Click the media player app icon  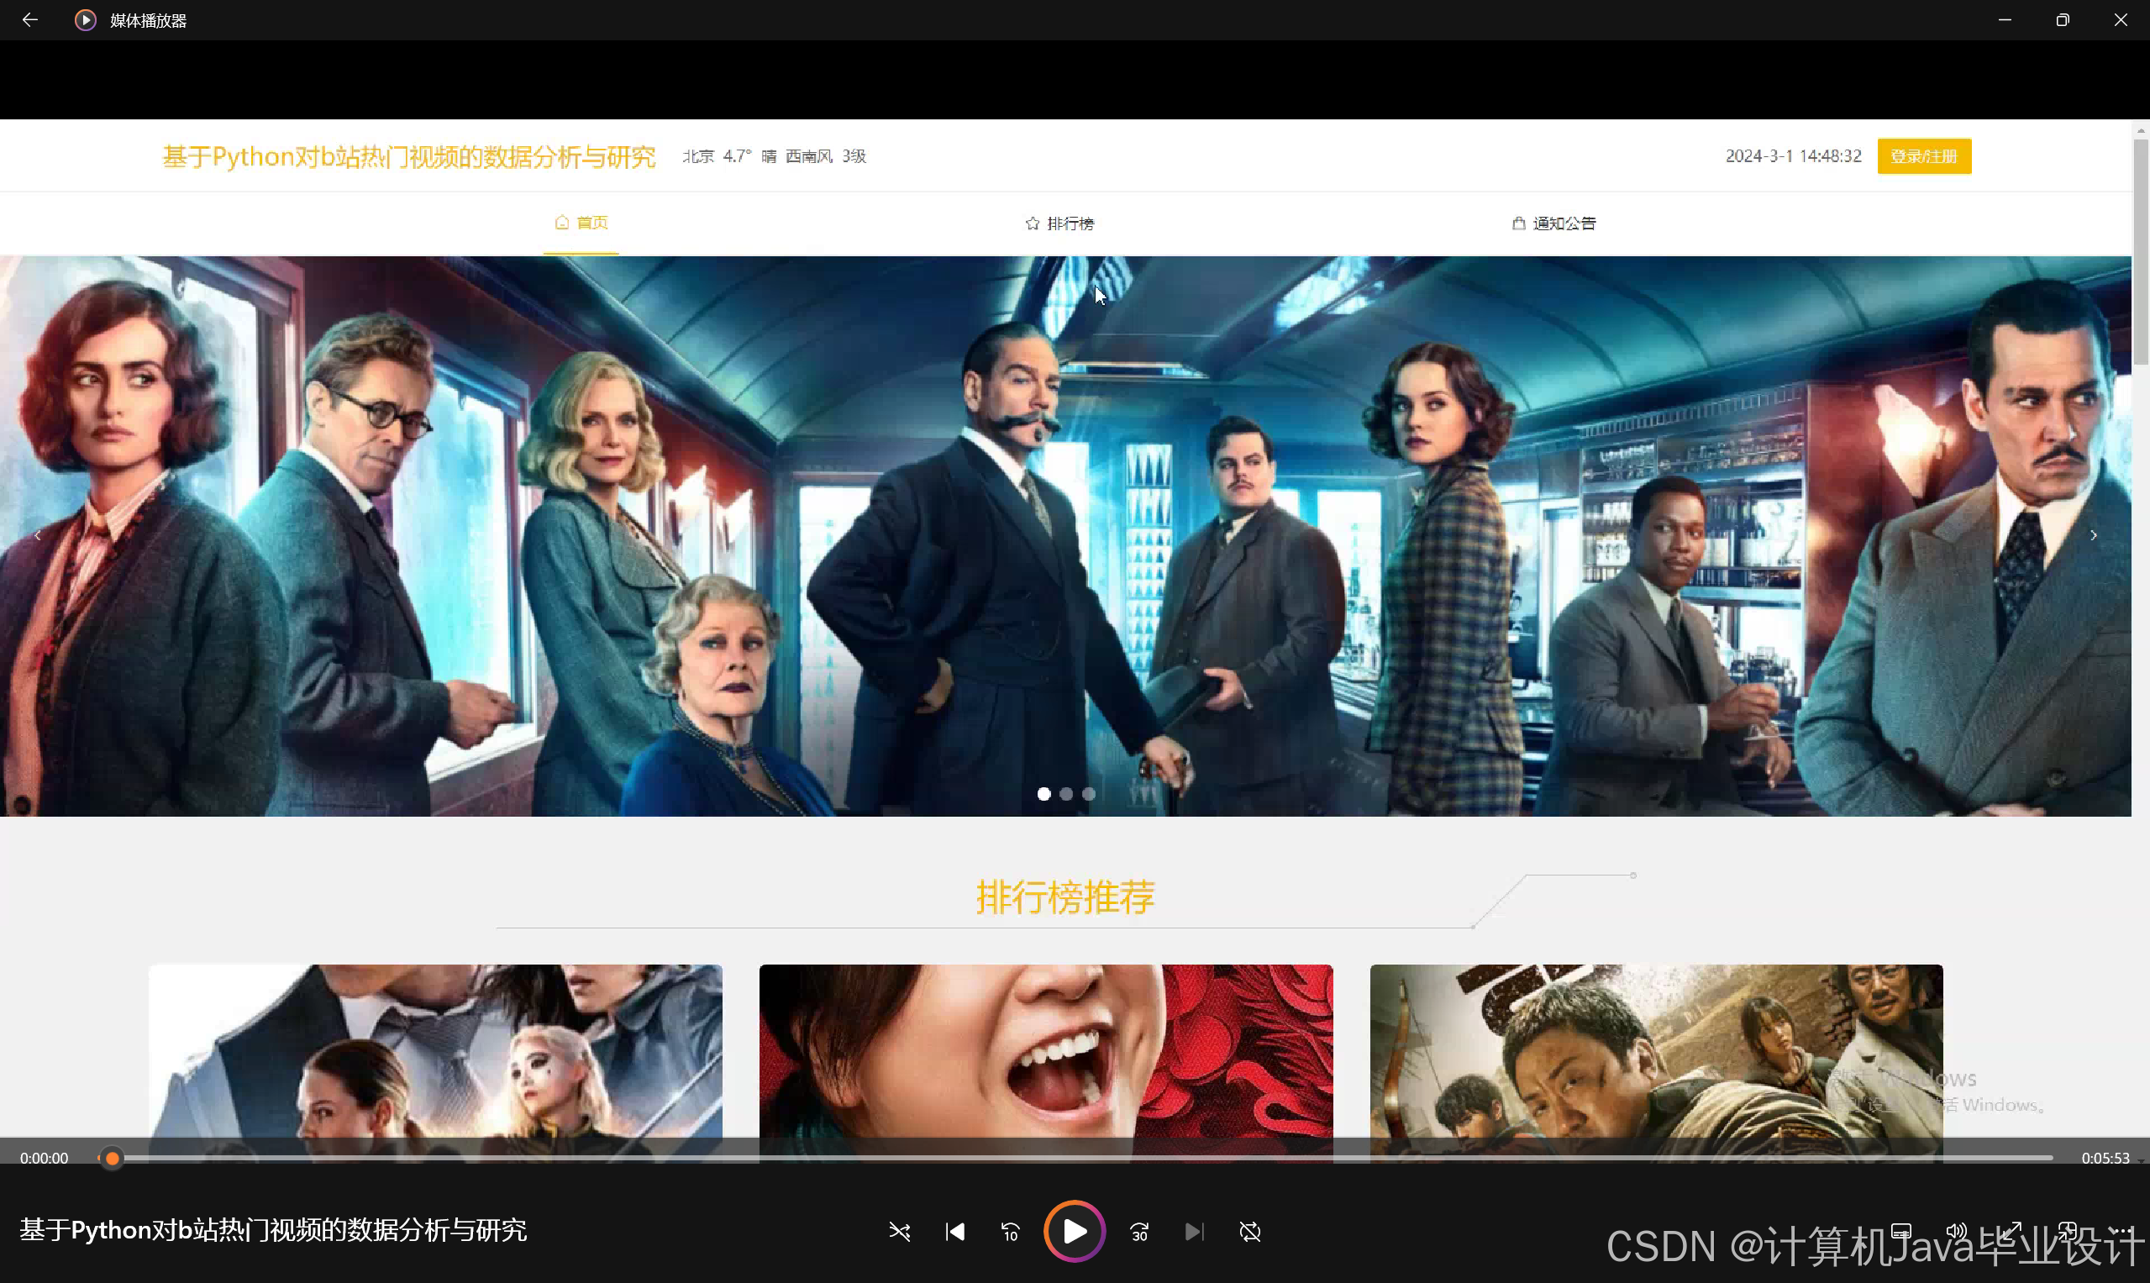coord(85,20)
